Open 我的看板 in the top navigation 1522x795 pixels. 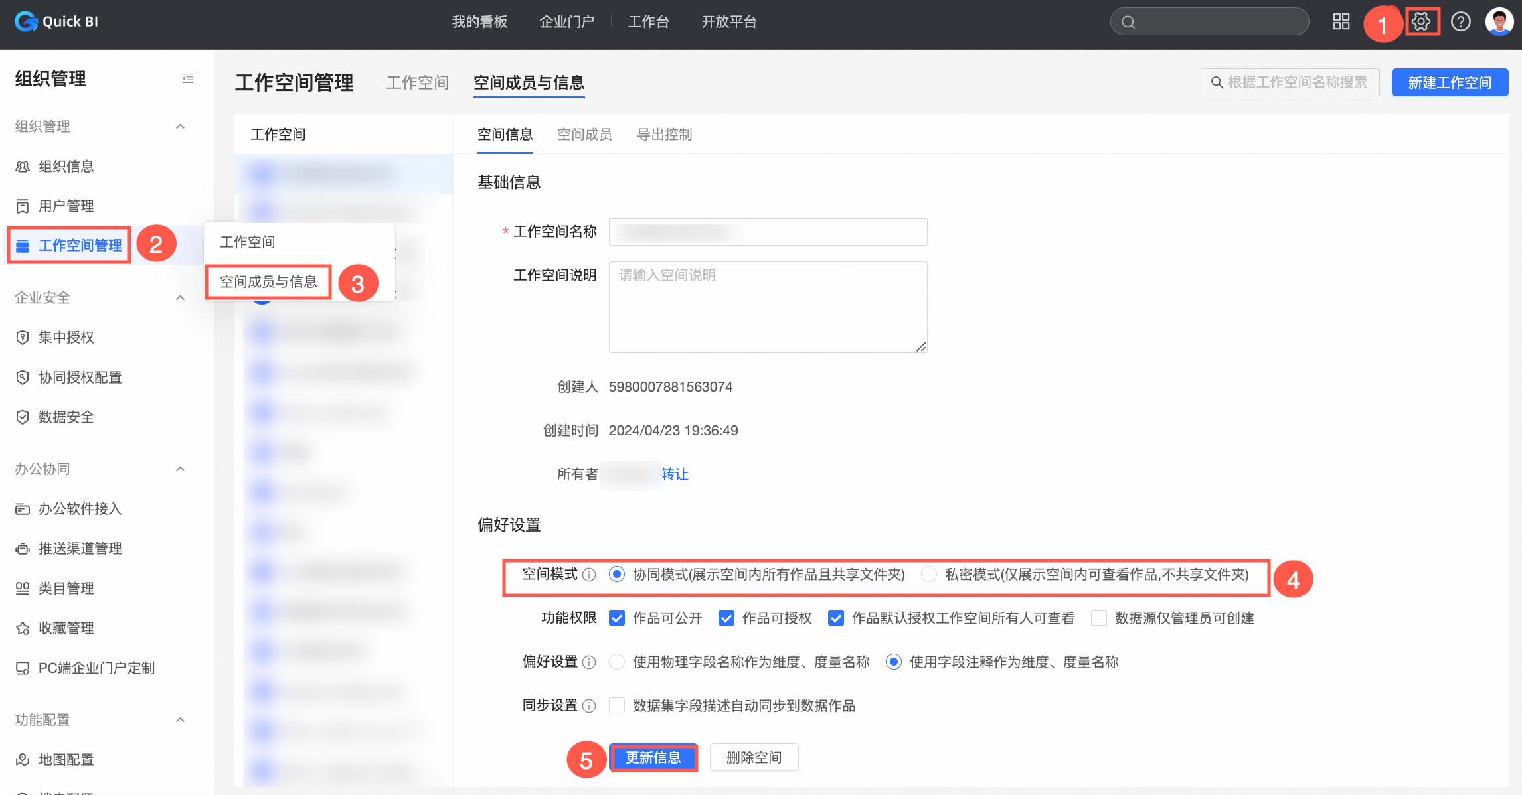tap(479, 22)
